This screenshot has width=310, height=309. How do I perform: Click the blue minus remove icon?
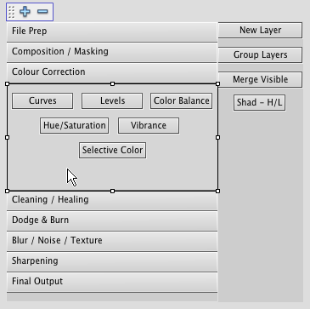42,12
